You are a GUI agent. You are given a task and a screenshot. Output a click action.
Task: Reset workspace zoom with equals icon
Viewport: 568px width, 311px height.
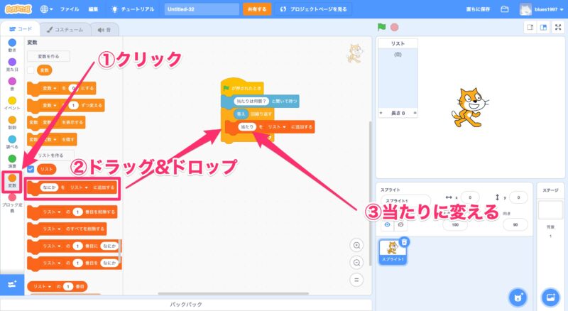pos(357,279)
